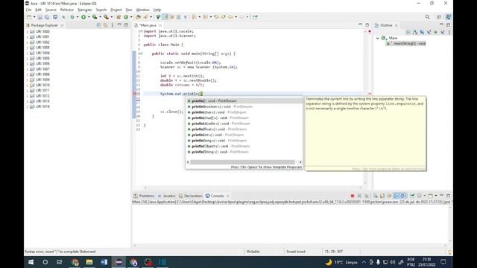Click the New Java Class icon
The width and height of the screenshot is (477, 268).
126,17
